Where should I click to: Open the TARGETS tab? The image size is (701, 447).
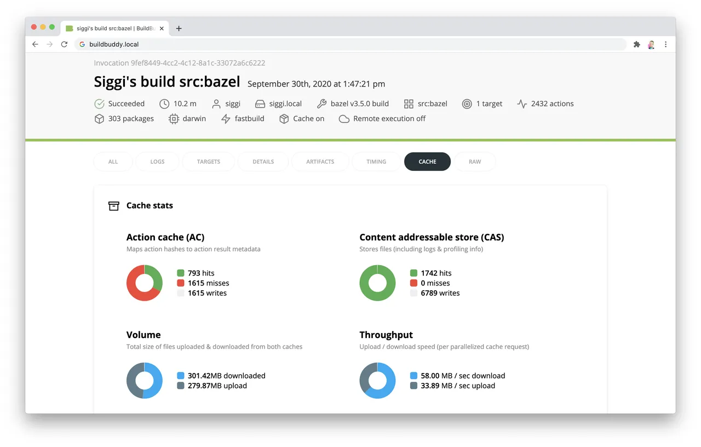[209, 162]
